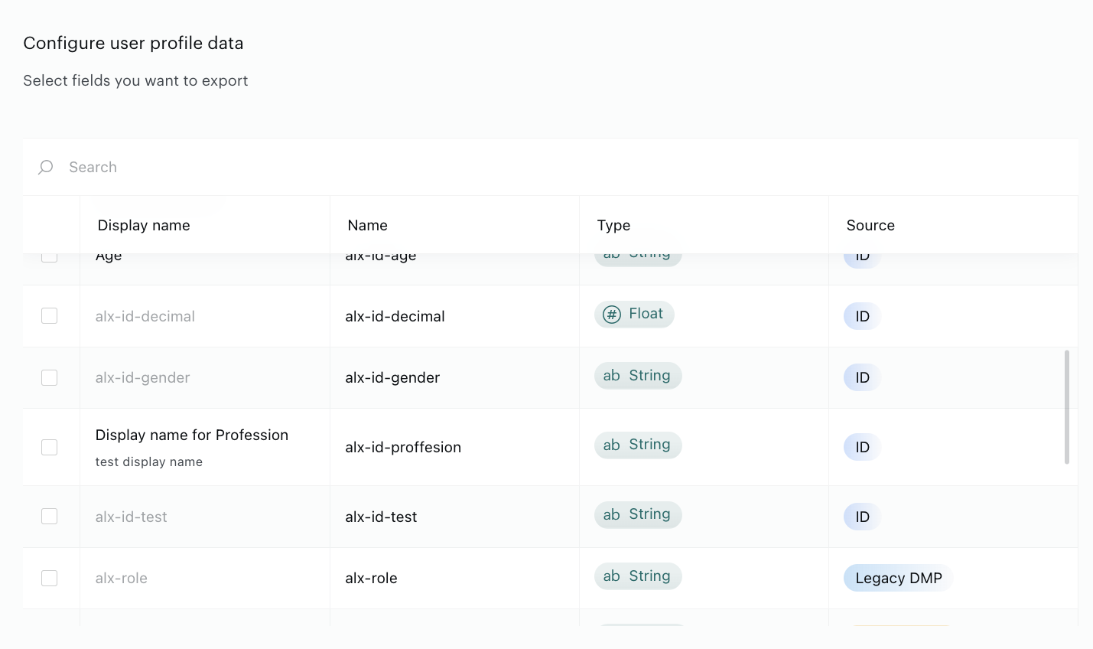Click ID source badge for alx-id-proffesion
Screen dimensions: 1093x649
pyautogui.click(x=863, y=447)
